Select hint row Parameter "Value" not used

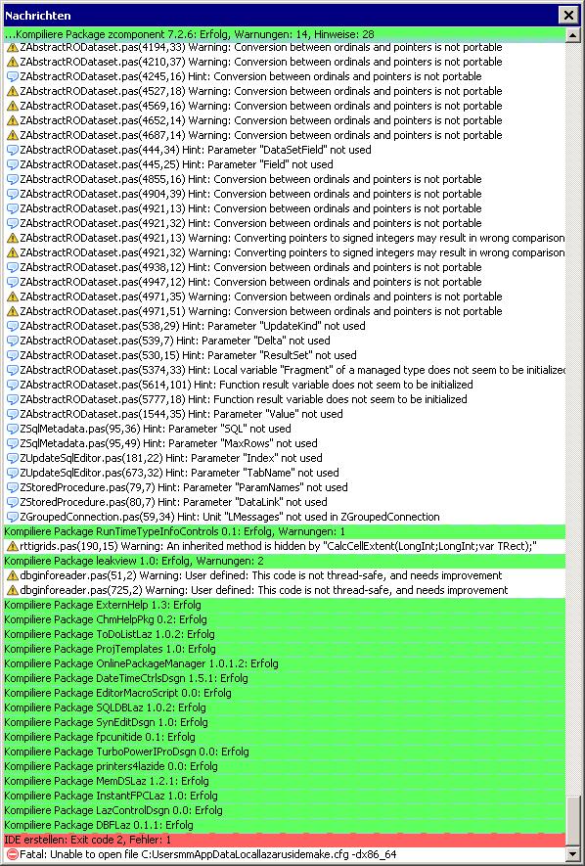[285, 414]
